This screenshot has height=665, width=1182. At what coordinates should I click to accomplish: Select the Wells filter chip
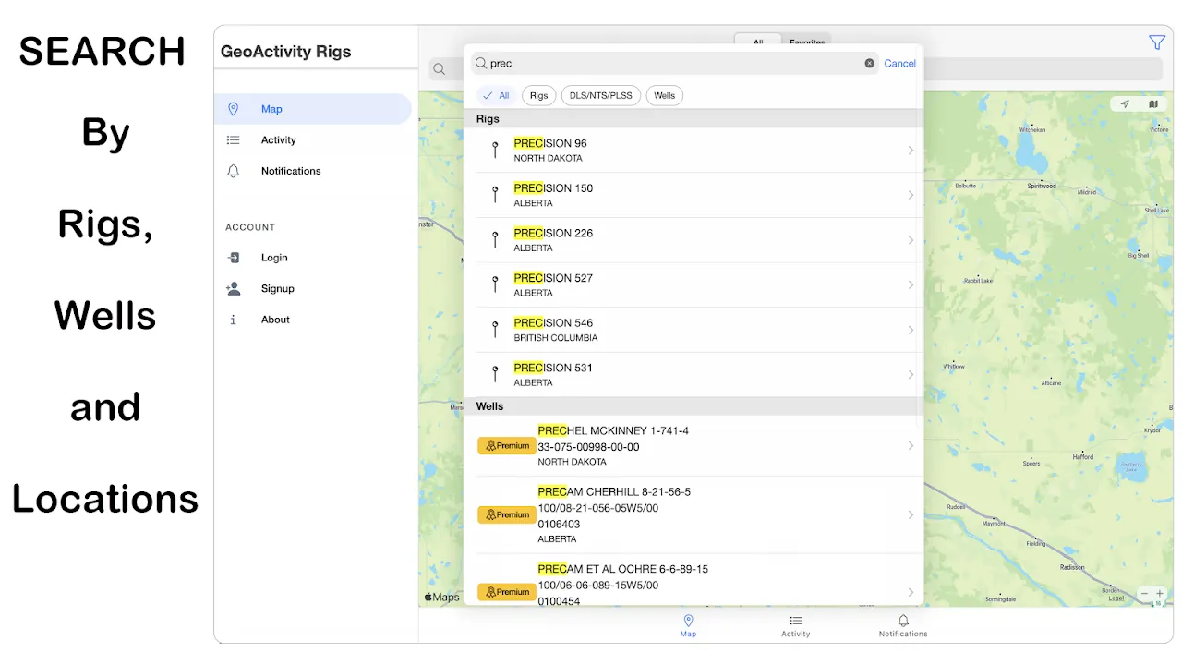(665, 95)
